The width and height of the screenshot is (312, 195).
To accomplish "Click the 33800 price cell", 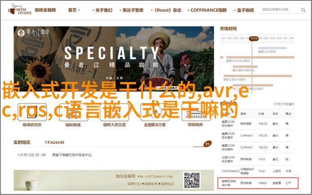I will tap(263, 183).
